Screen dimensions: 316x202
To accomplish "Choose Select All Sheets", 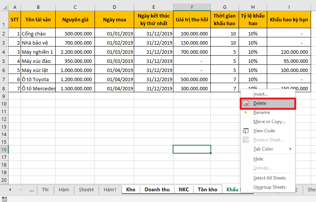I will [x=269, y=178].
